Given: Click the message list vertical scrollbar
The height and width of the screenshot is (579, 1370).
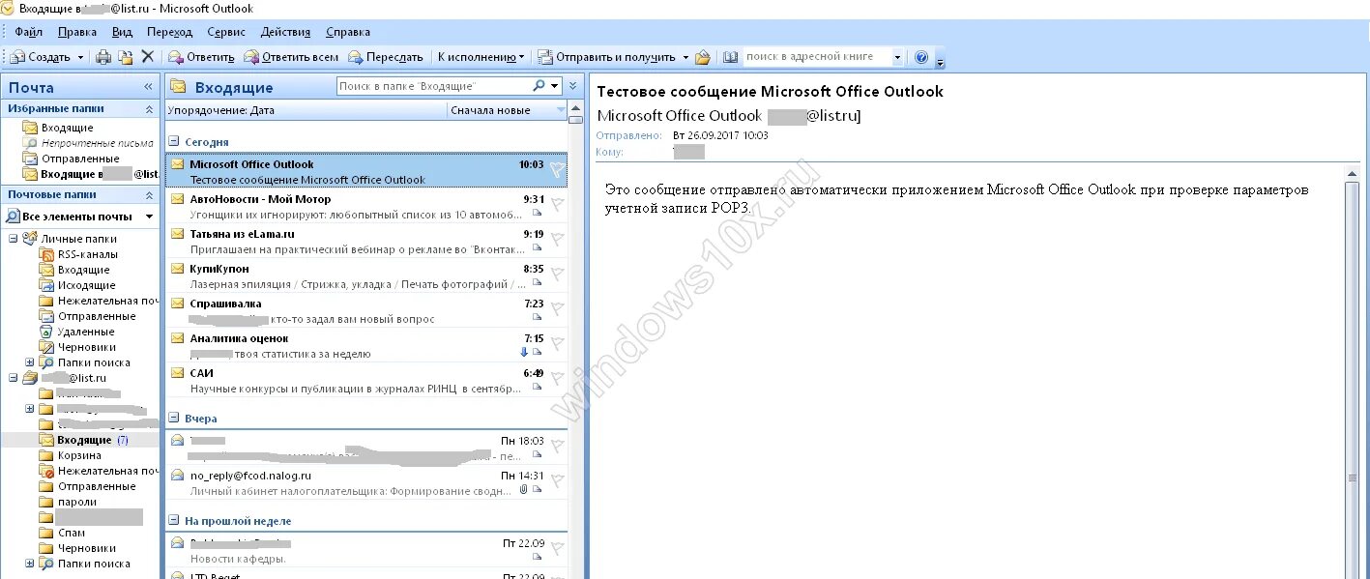Looking at the screenshot, I should [x=576, y=338].
